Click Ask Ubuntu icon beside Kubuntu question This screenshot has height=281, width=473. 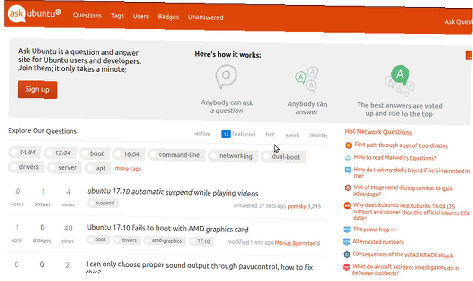[x=347, y=206]
